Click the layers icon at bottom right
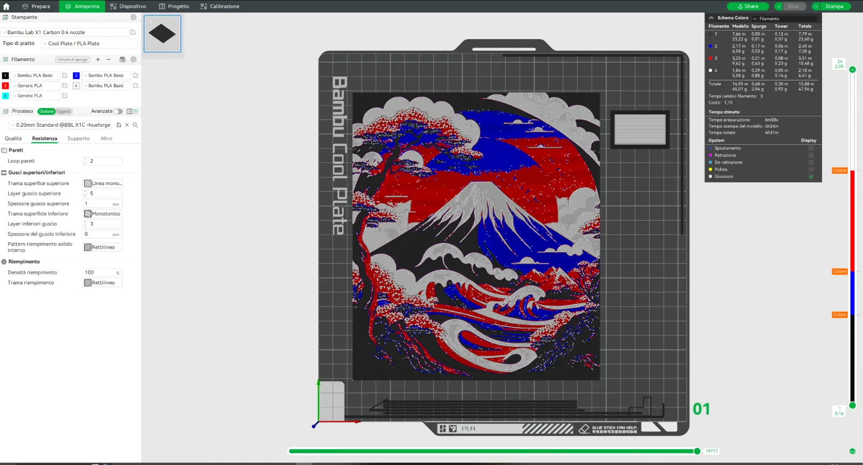This screenshot has width=863, height=465. 852,452
